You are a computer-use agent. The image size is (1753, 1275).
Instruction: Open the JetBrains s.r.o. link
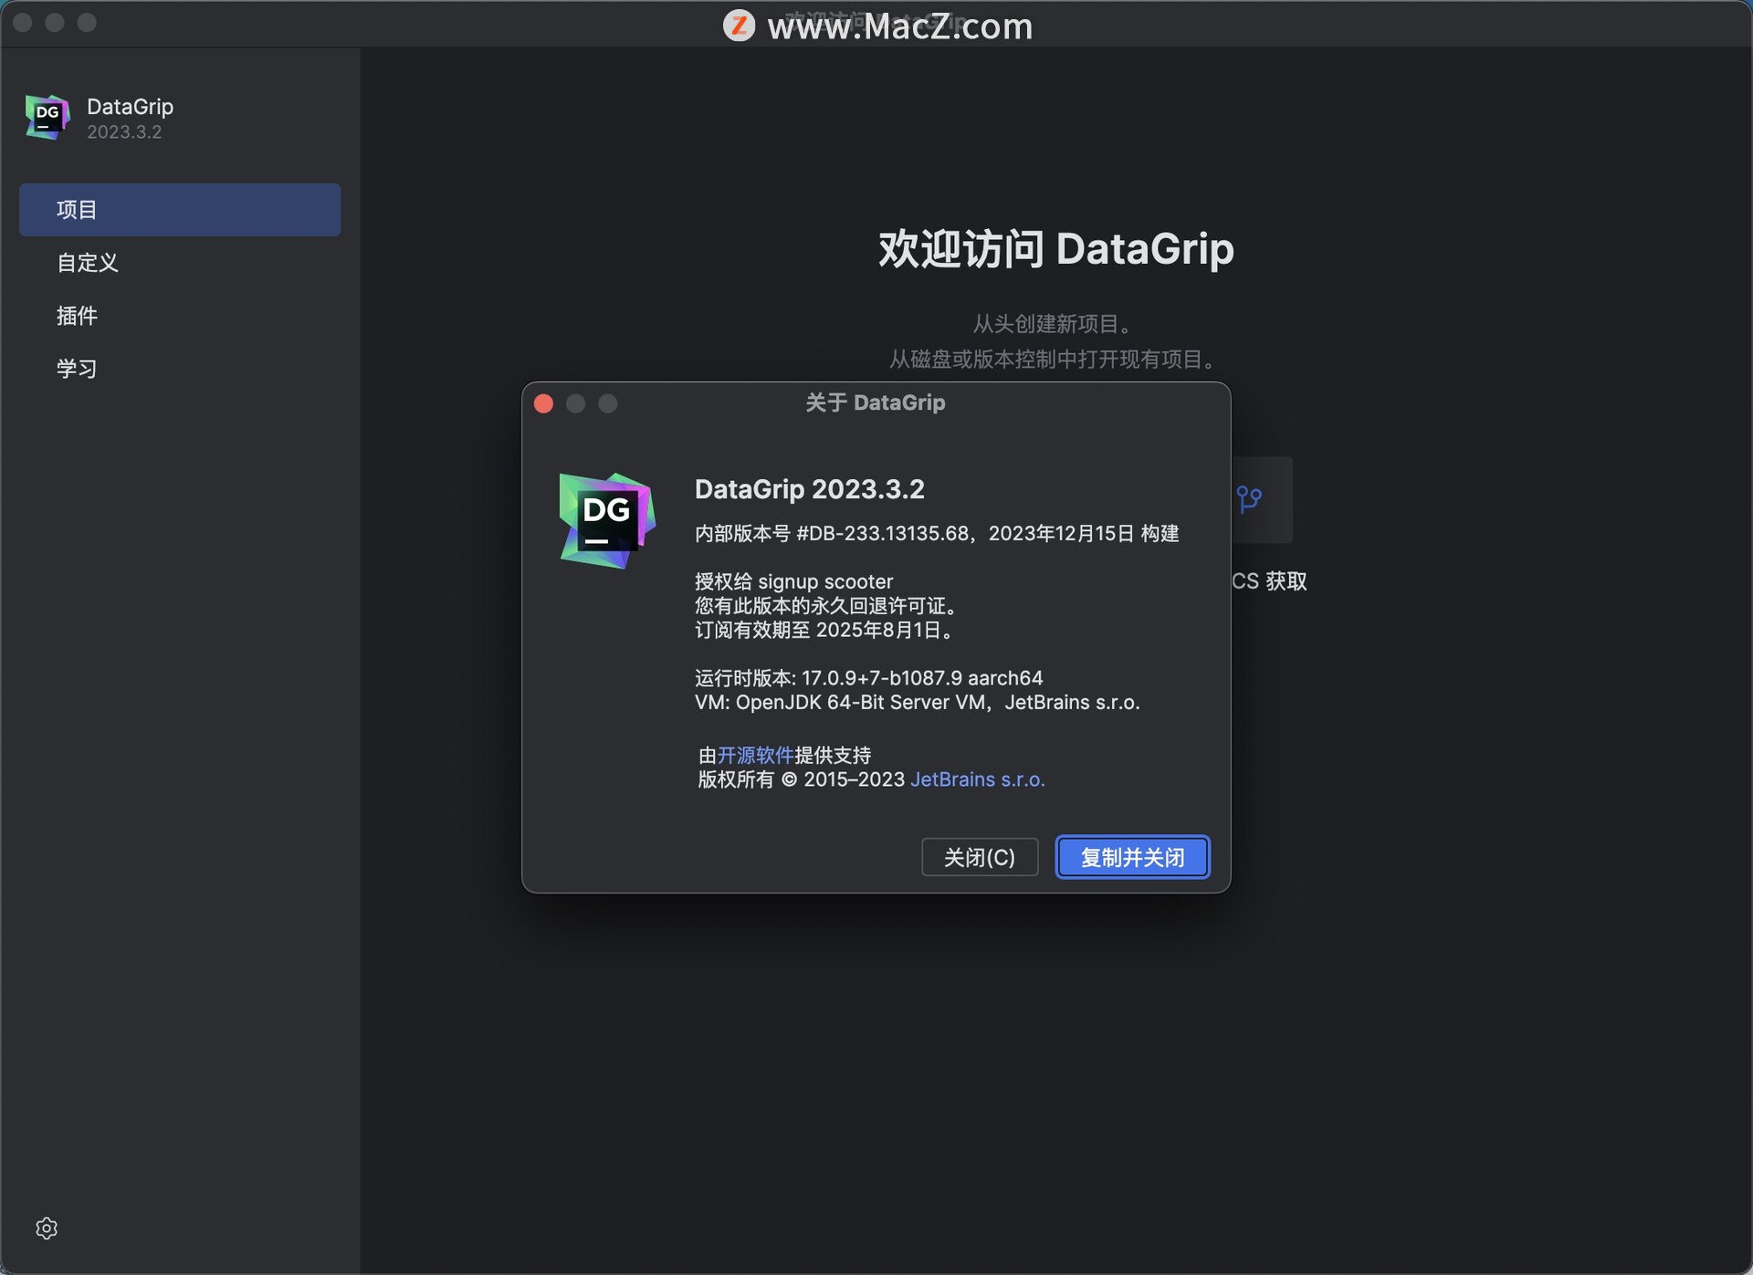point(978,779)
